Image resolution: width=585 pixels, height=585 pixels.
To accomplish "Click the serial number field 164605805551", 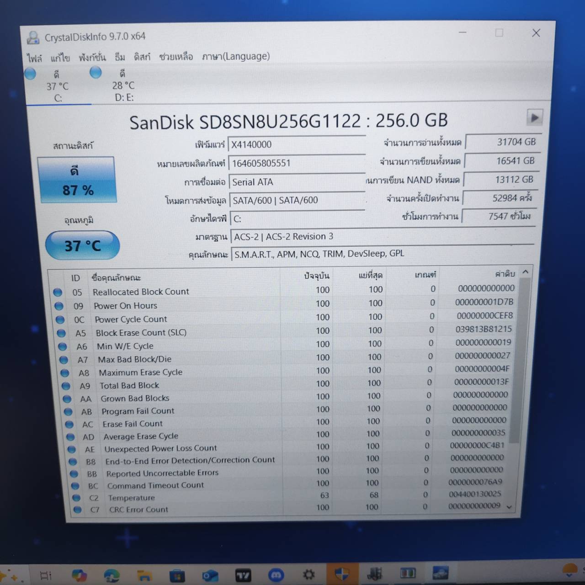I will [x=297, y=163].
